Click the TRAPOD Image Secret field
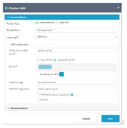This screenshot has width=127, height=128. [76, 89]
